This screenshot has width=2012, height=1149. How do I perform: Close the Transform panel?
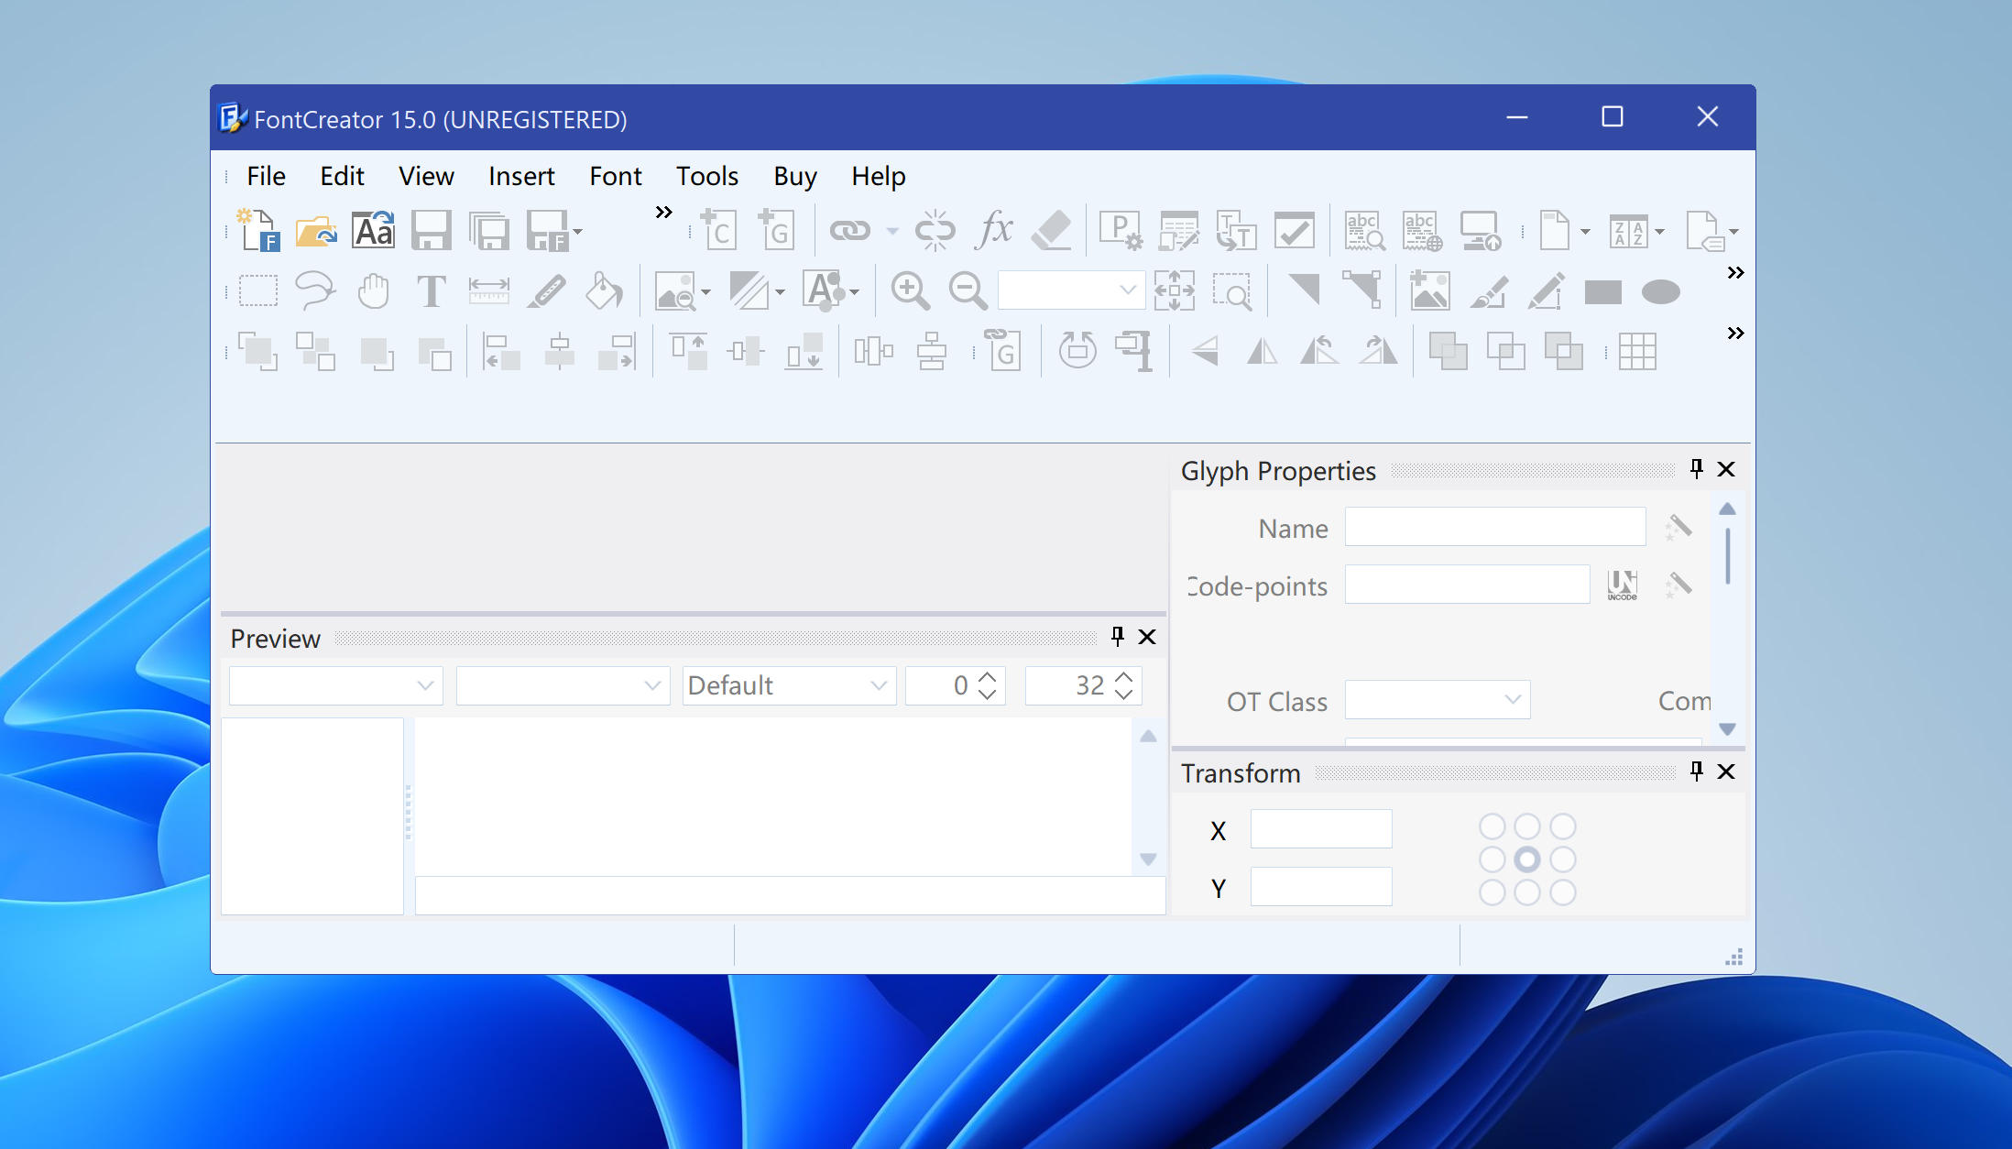click(1726, 771)
